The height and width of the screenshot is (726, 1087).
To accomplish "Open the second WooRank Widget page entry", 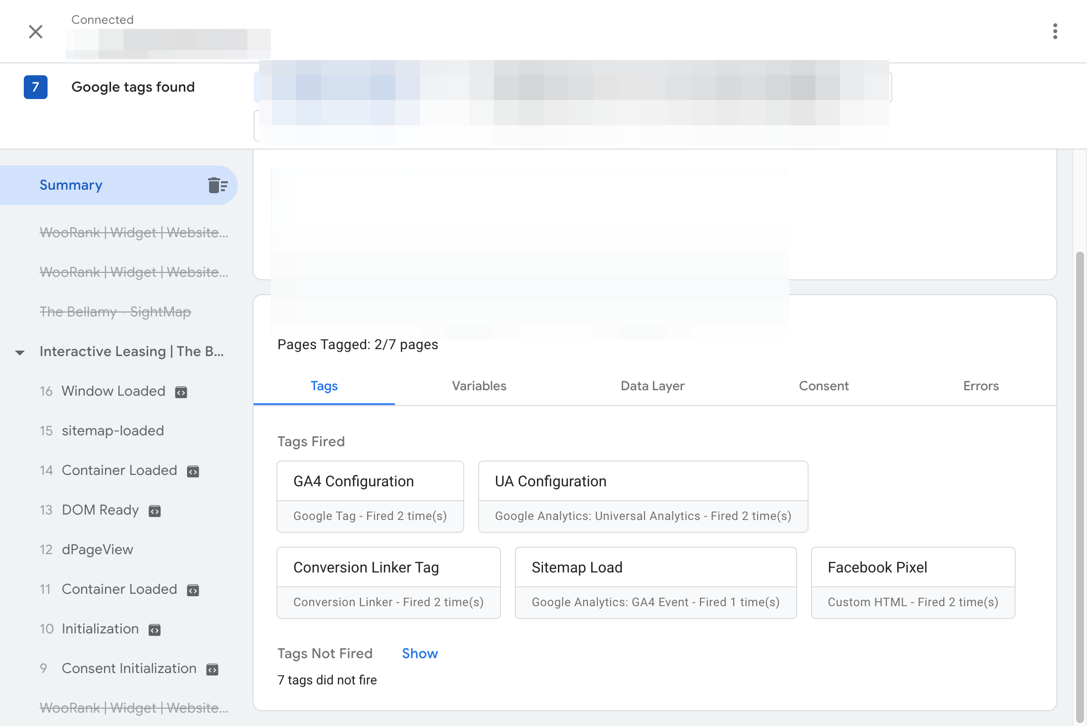I will point(134,272).
